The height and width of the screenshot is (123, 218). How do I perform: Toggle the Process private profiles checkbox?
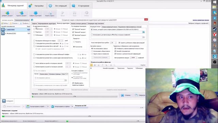tap(73, 83)
